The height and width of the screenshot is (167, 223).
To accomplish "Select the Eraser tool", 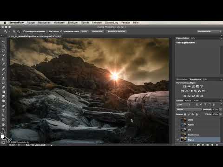I will coord(3,87).
